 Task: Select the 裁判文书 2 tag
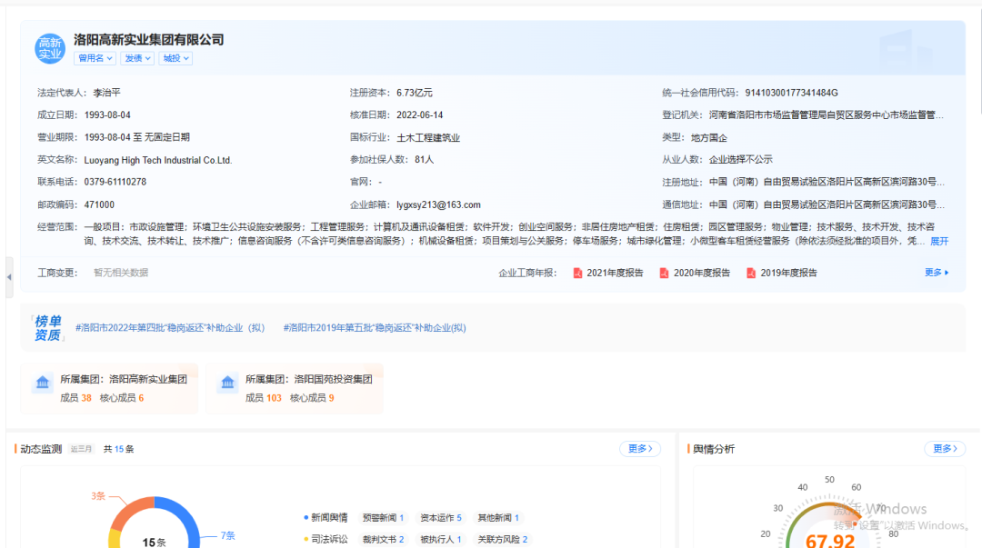[x=383, y=539]
